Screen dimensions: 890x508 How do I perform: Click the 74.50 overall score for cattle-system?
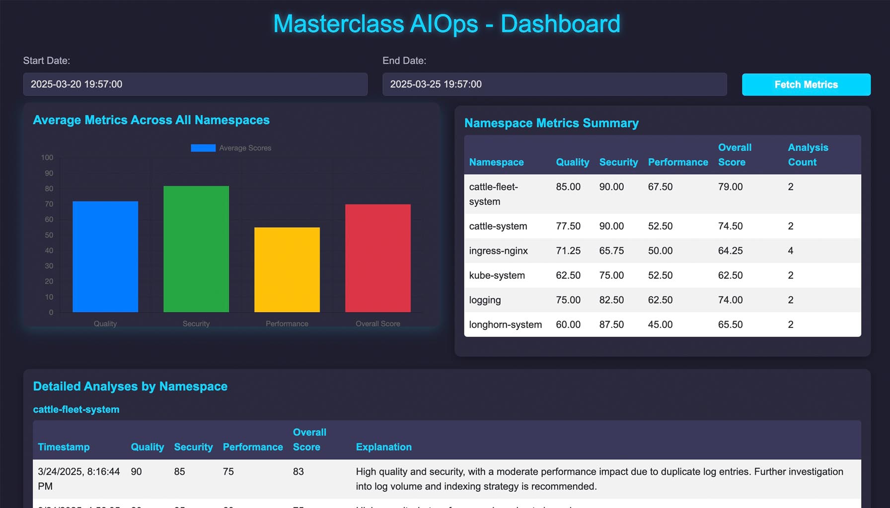click(730, 226)
